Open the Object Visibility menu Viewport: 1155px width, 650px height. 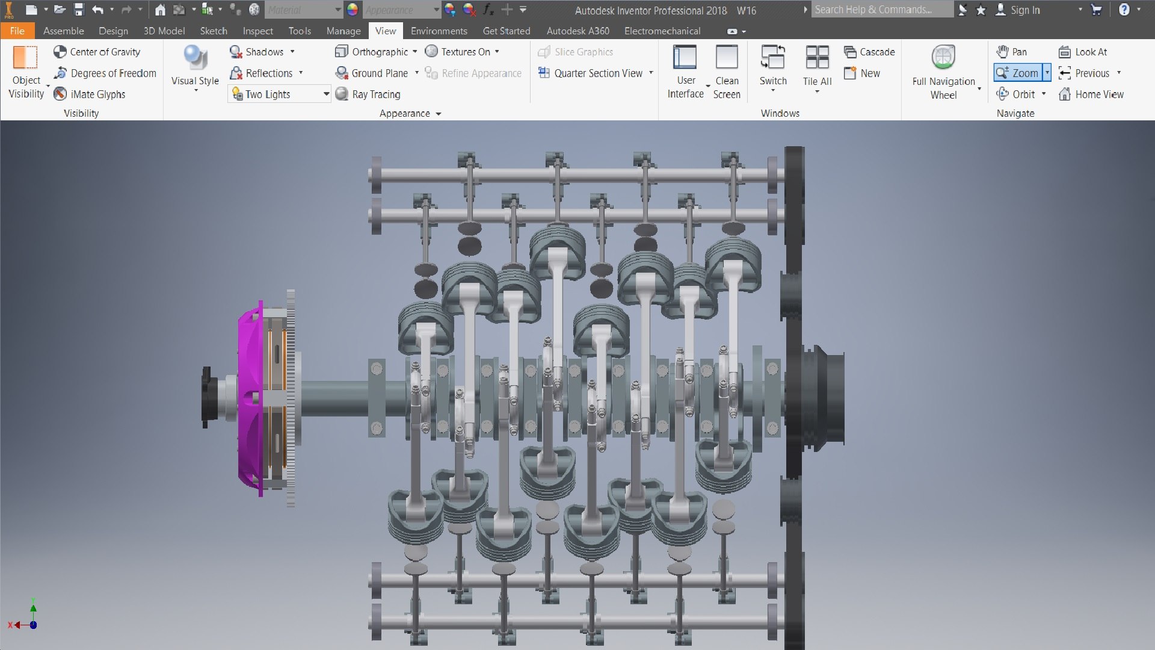(x=26, y=72)
